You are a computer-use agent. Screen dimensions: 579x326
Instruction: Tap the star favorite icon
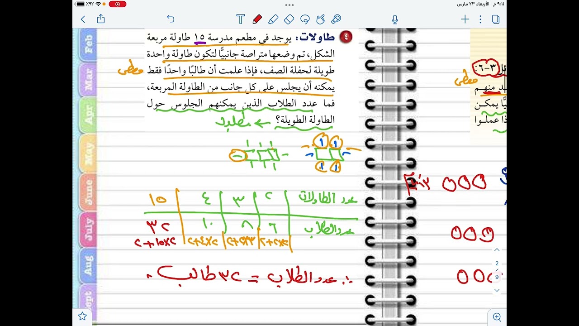(x=82, y=316)
